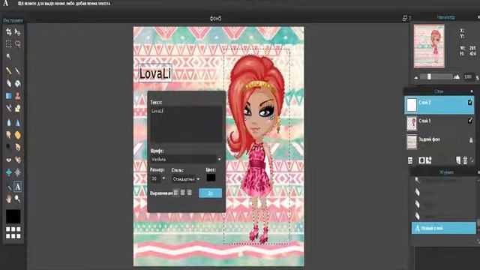Viewport: 480px width, 270px height.
Task: Select the Новый слой history entry
Action: (x=443, y=228)
